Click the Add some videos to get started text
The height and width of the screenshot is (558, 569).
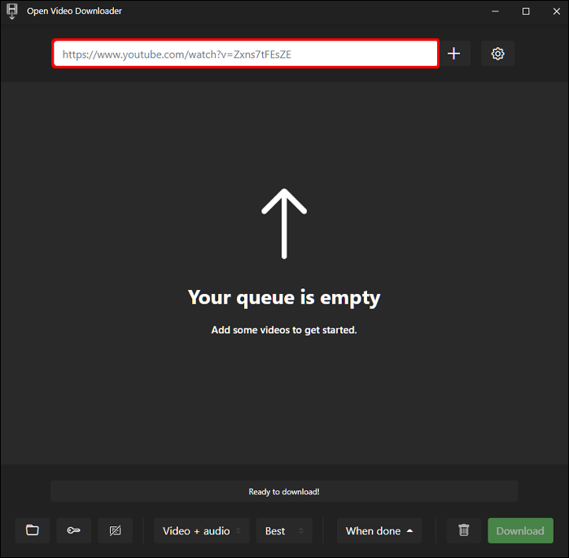[x=284, y=330]
